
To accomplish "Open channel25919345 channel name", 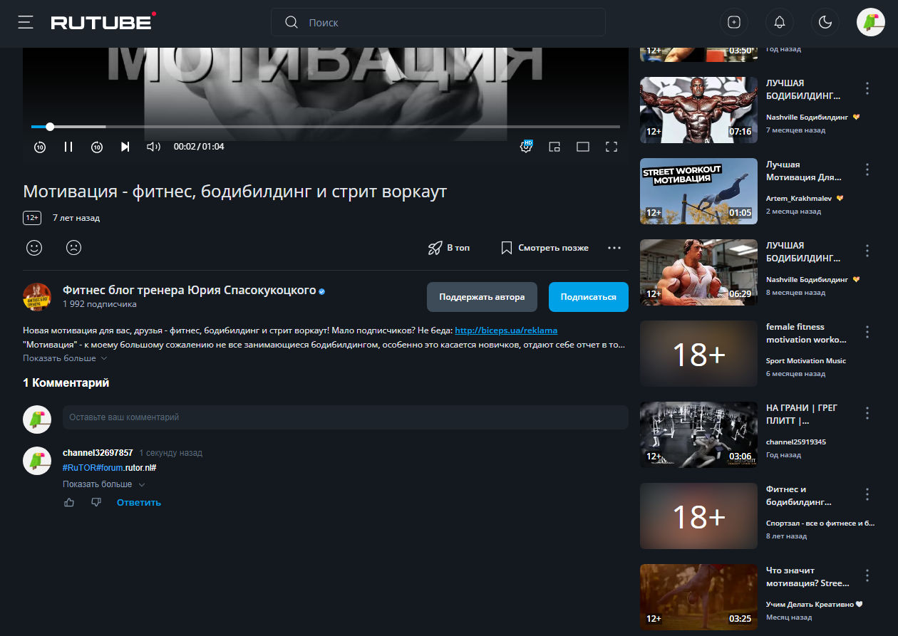I will [x=796, y=442].
